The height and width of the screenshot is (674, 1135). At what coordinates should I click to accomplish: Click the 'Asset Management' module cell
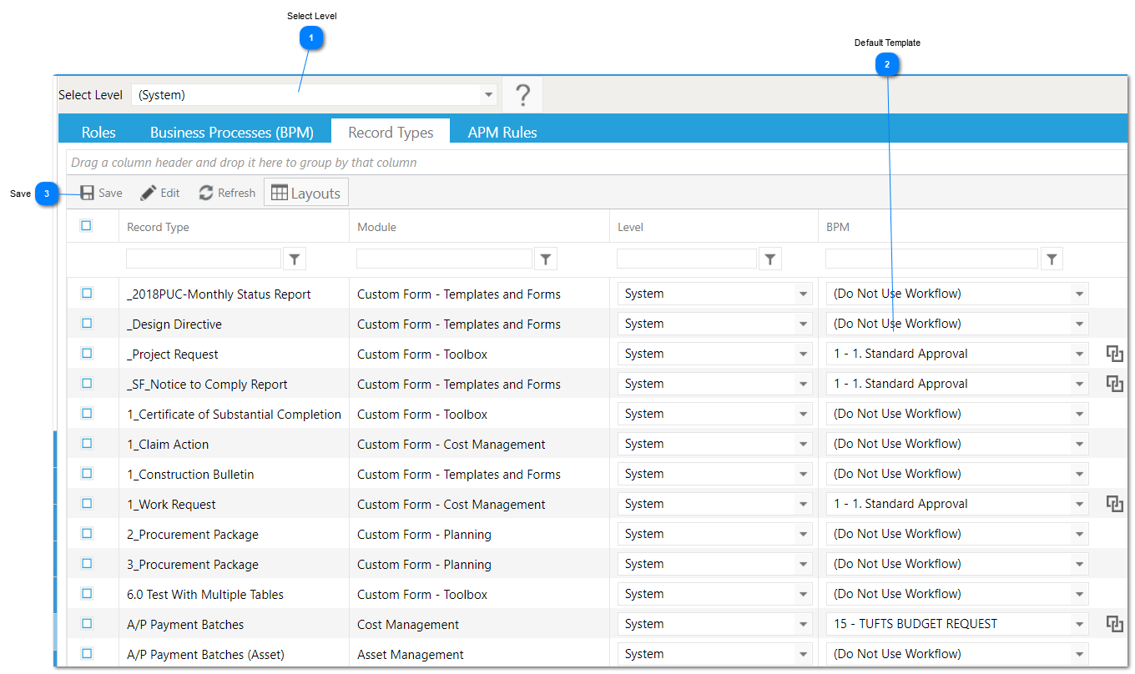tap(411, 655)
